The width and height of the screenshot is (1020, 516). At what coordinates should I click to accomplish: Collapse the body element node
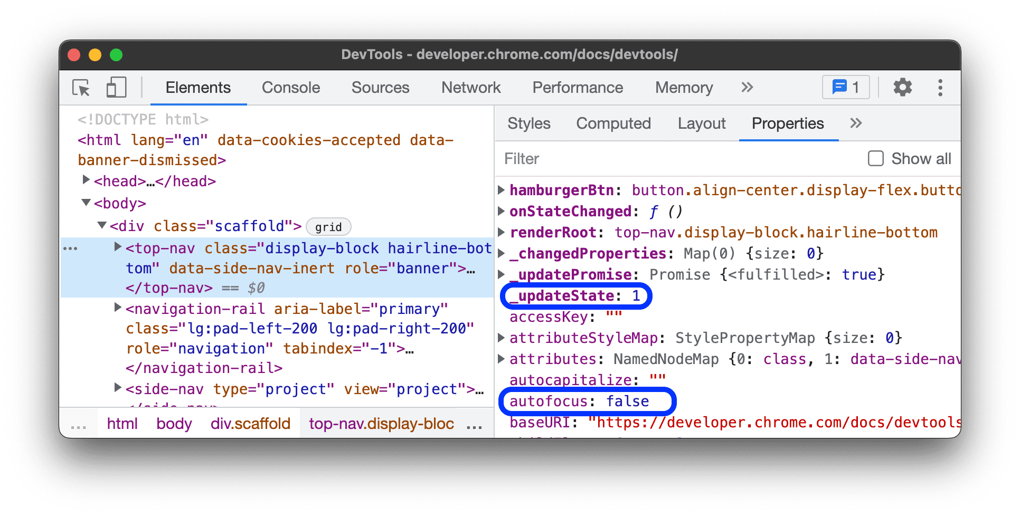pos(86,203)
